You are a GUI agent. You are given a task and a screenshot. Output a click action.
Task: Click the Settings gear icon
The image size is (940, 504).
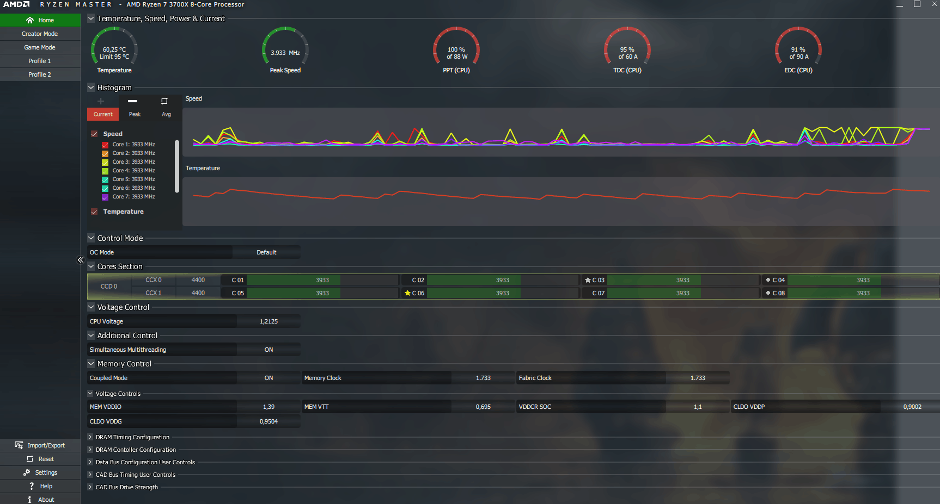[x=27, y=472]
